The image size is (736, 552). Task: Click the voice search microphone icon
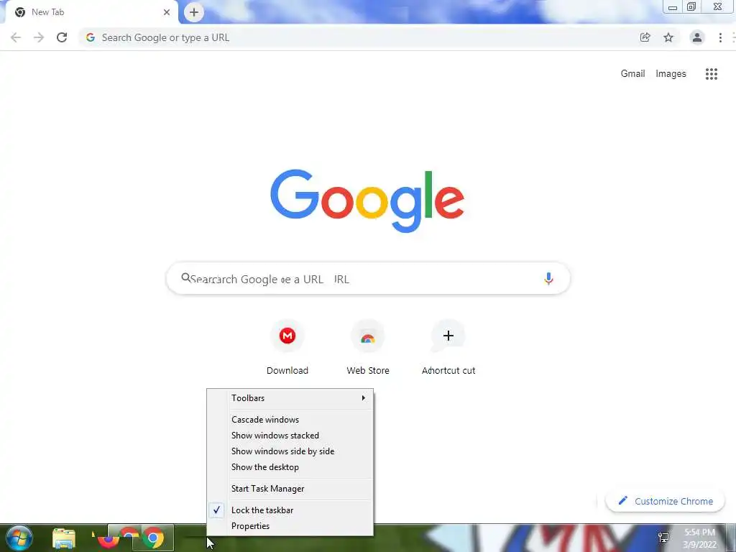pyautogui.click(x=548, y=278)
